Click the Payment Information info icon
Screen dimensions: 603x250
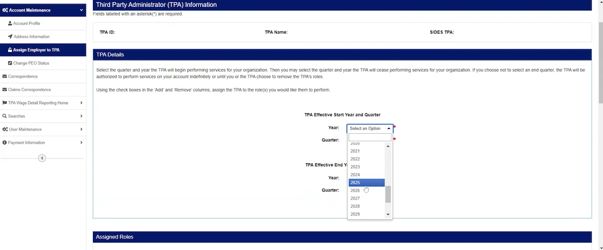[5, 143]
